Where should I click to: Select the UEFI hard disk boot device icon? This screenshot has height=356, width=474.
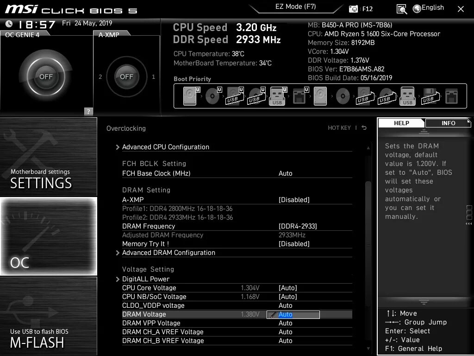(x=191, y=96)
